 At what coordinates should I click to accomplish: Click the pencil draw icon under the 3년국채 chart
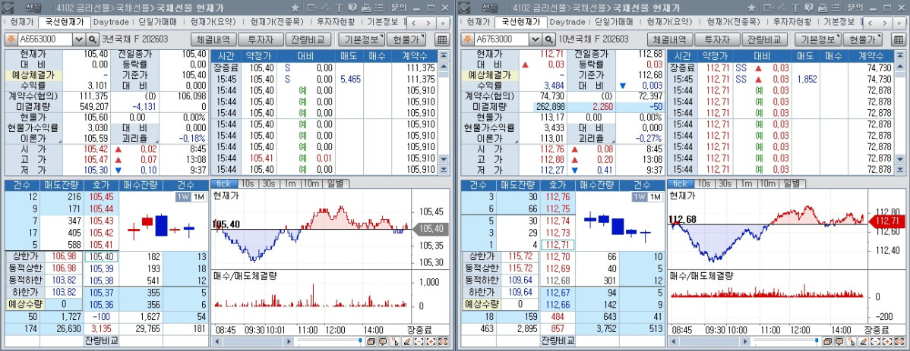[407, 341]
